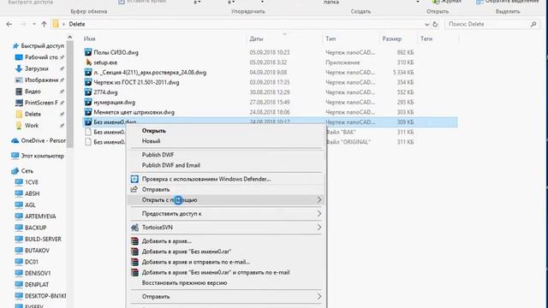Expand the Открыть с помощью submenu

click(226, 200)
